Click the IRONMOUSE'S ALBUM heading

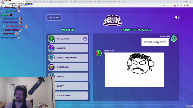136,30
